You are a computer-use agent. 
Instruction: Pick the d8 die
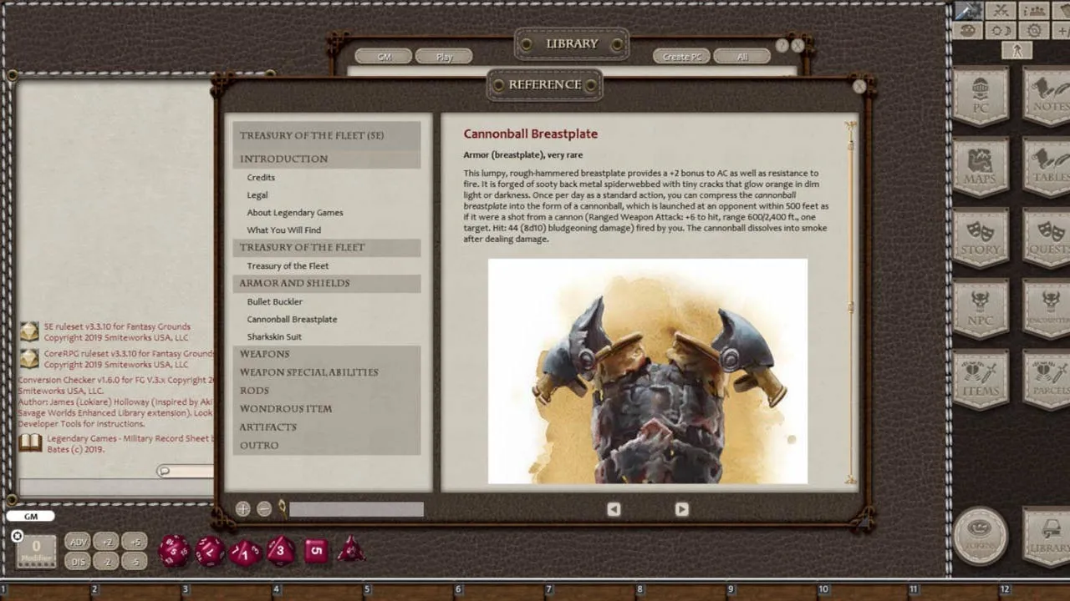pyautogui.click(x=281, y=551)
